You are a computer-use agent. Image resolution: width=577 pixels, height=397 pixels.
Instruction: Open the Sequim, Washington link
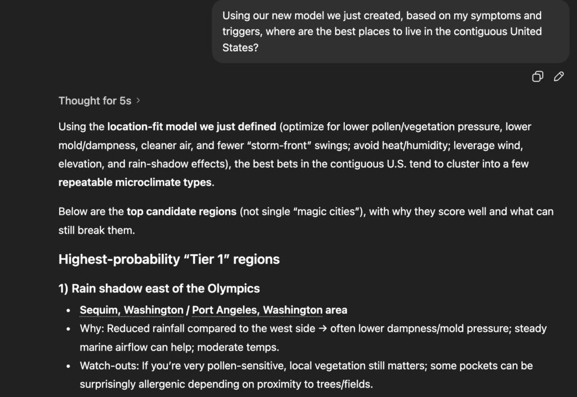pos(131,310)
